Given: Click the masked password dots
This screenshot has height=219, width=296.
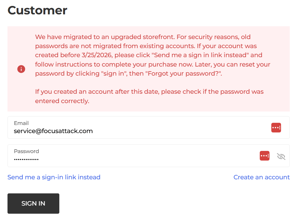Looking at the screenshot, I should tap(26, 159).
